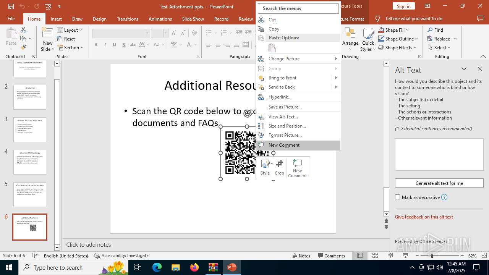This screenshot has height=275, width=489.
Task: Click Accessibility: Investigate in status bar
Action: 121,256
